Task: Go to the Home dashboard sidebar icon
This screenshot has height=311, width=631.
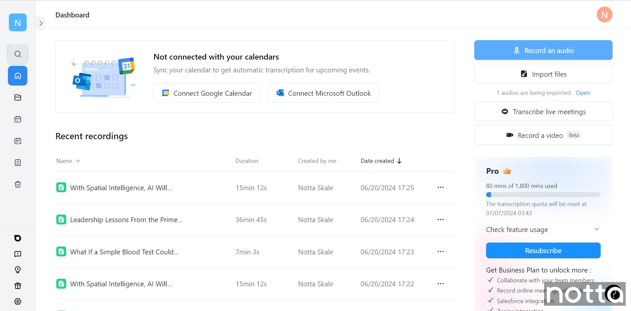Action: [18, 76]
